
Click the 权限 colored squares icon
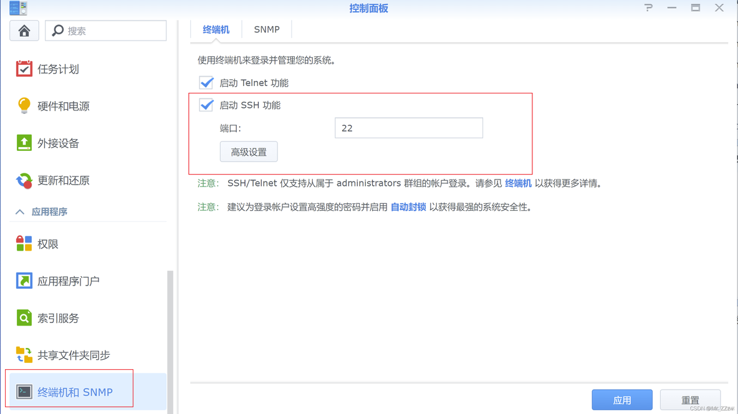click(24, 244)
